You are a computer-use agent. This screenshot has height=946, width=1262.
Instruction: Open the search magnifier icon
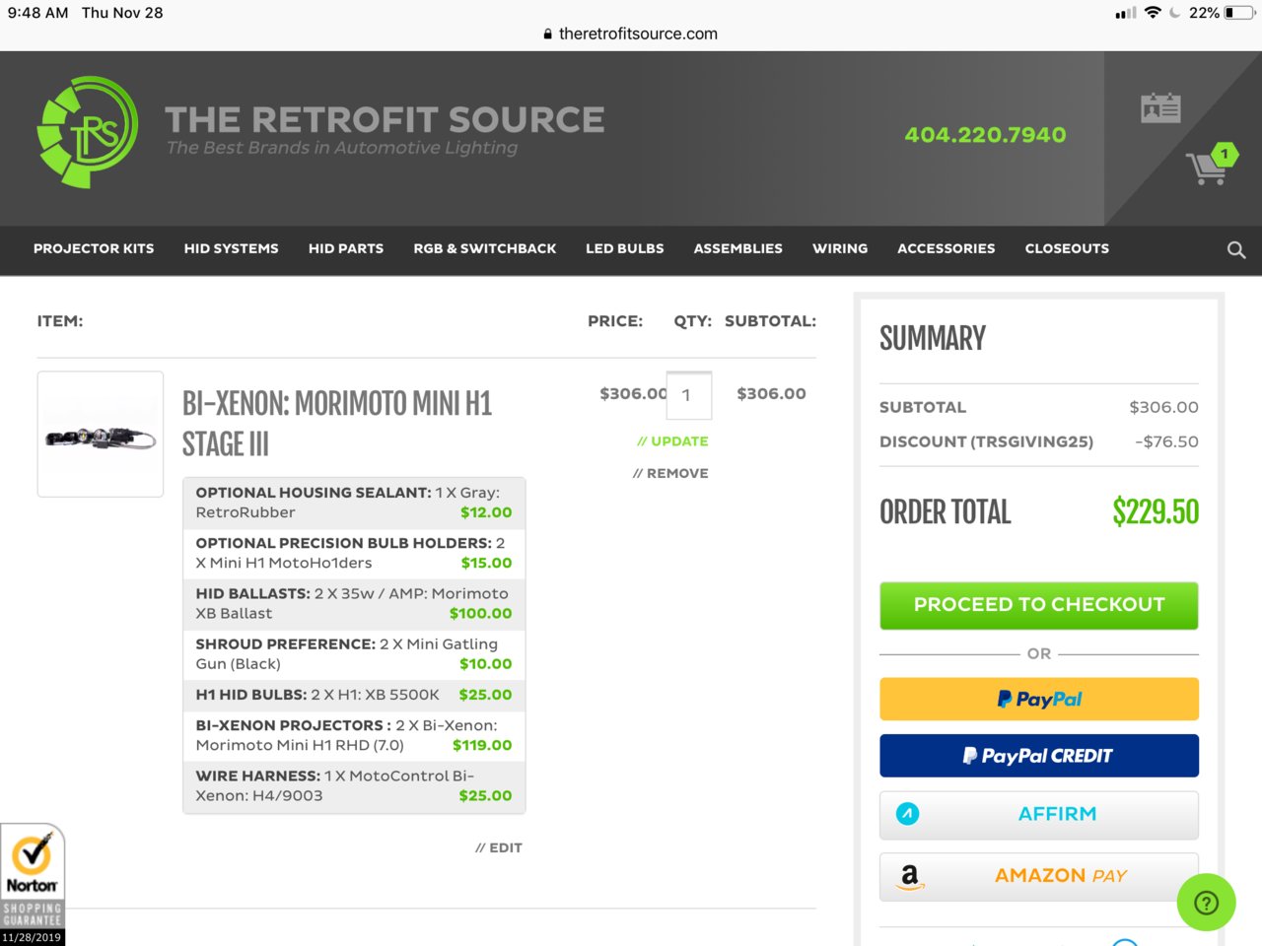point(1236,249)
